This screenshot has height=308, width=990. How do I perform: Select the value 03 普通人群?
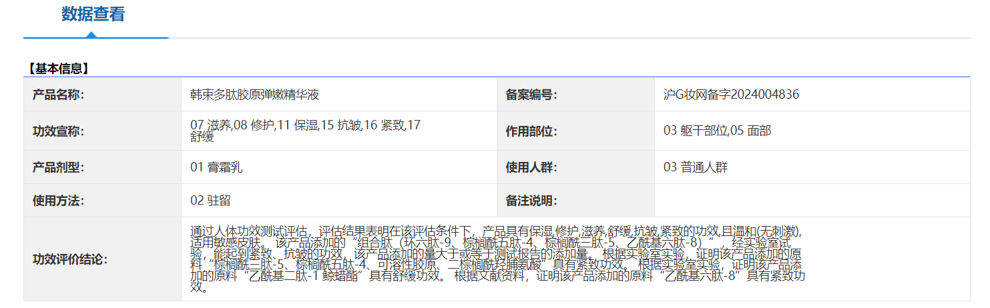(696, 167)
